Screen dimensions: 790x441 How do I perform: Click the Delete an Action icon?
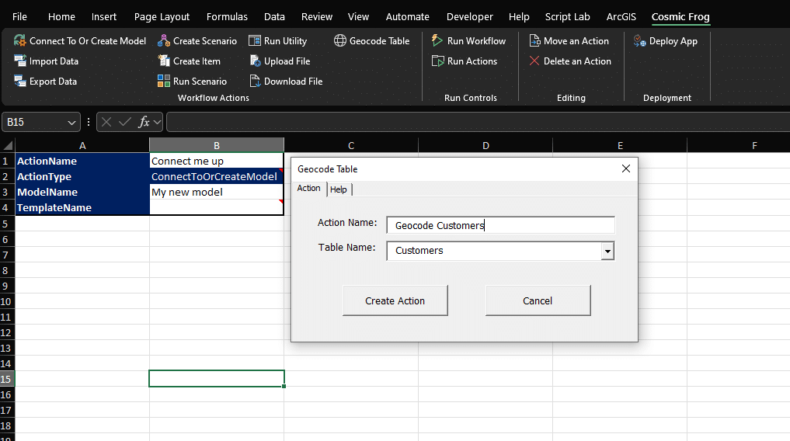534,61
